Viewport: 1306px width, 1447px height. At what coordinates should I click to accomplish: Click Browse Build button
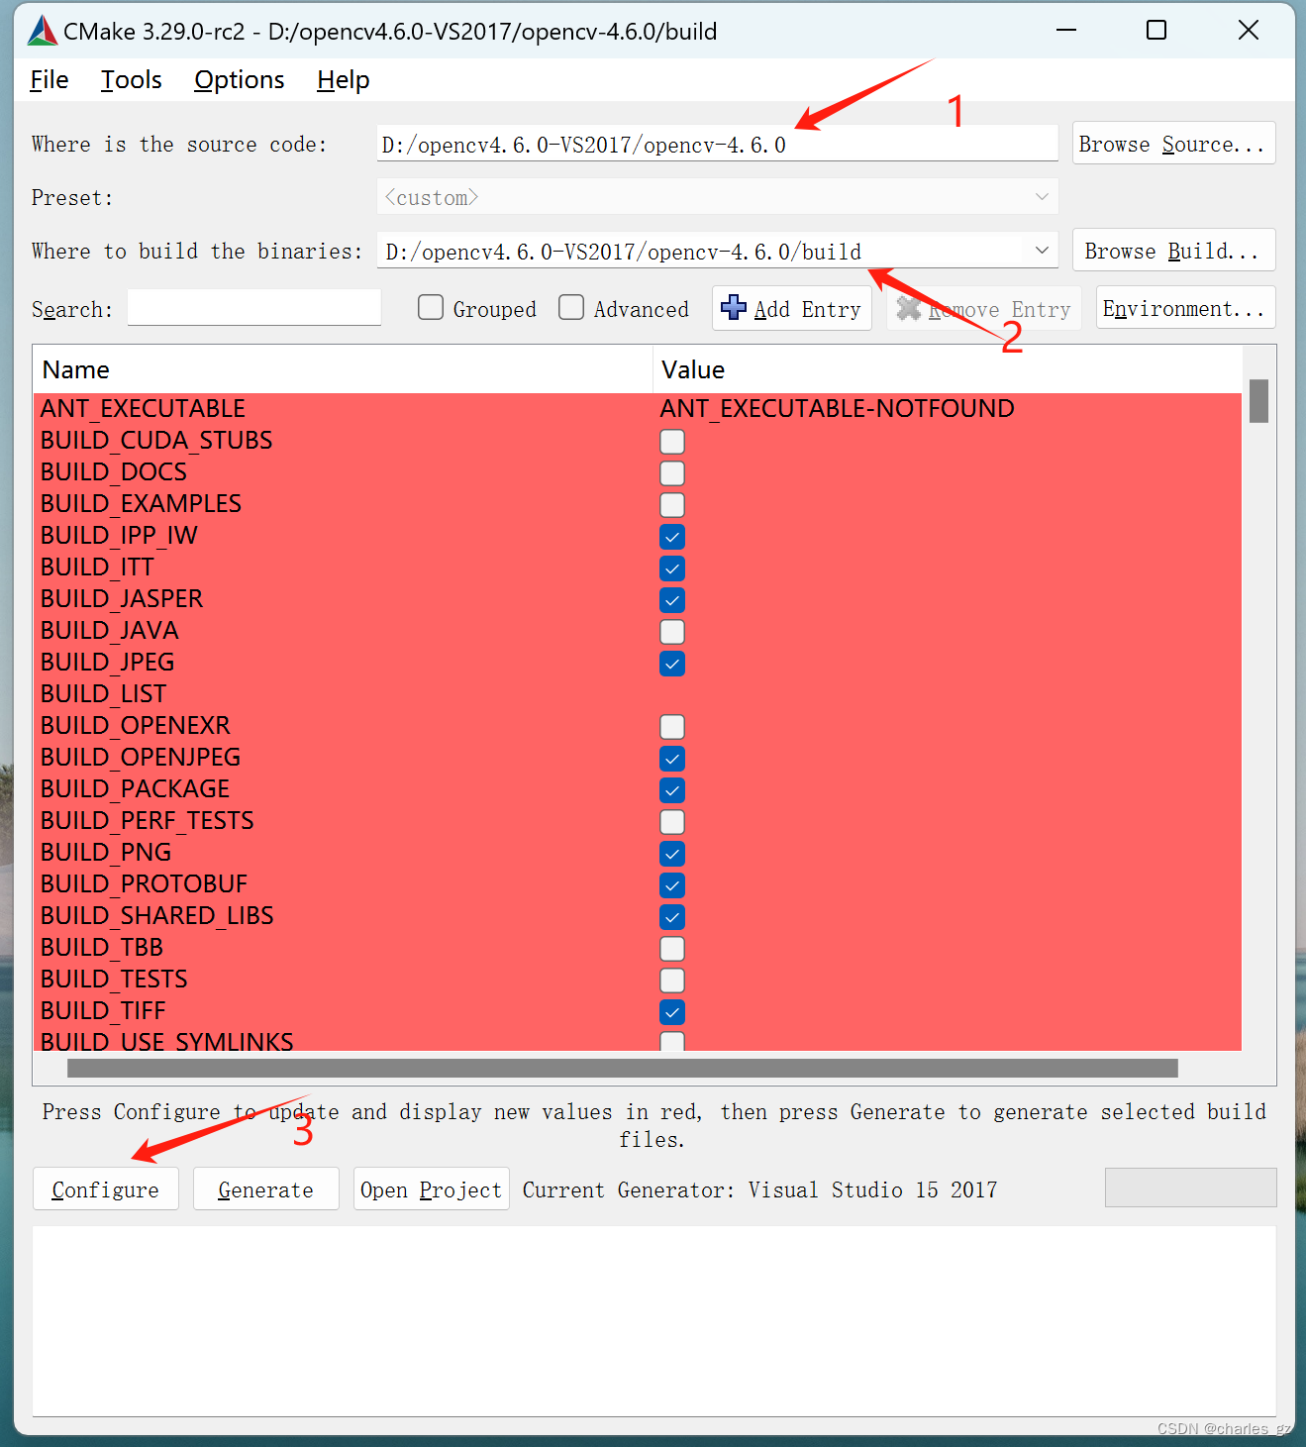click(x=1173, y=251)
